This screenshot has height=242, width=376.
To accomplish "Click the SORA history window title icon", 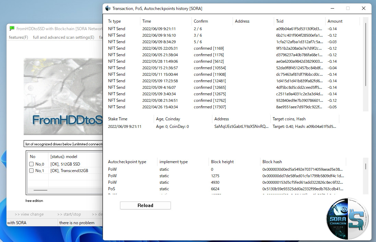I will pyautogui.click(x=108, y=8).
